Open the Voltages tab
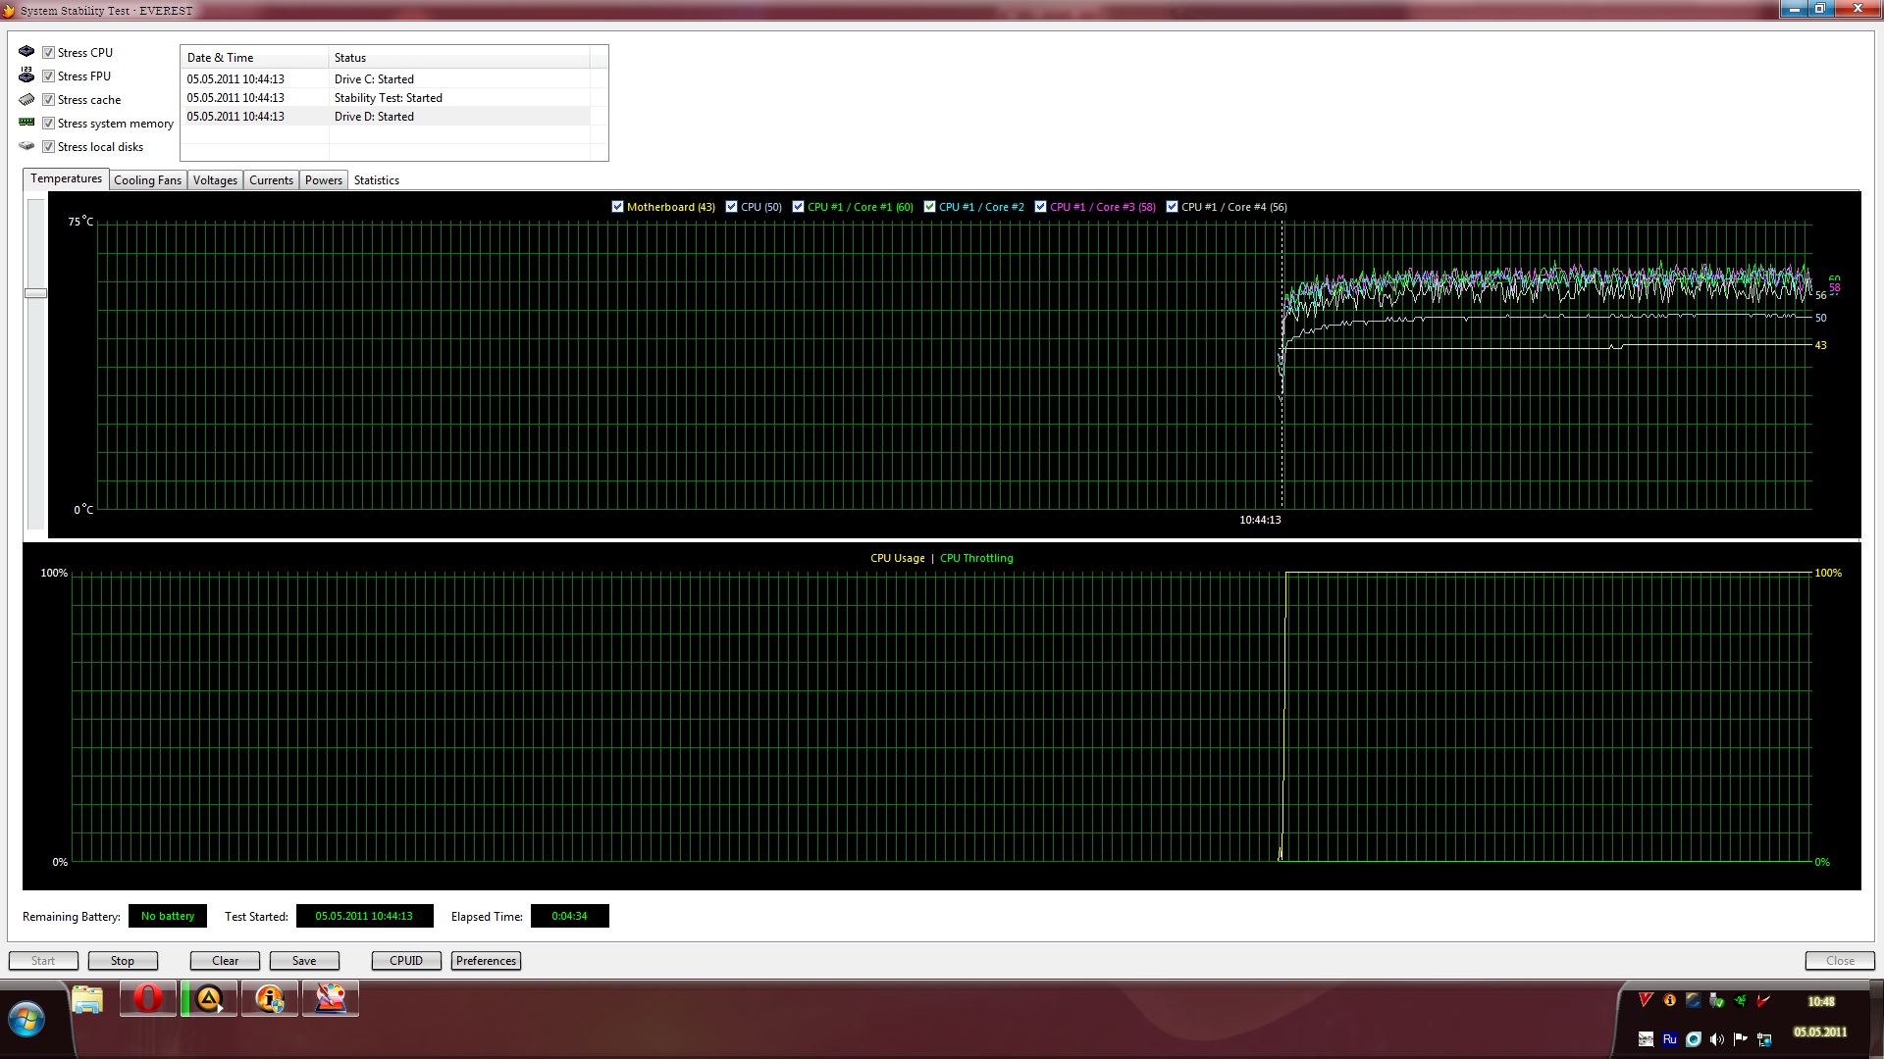The height and width of the screenshot is (1059, 1884). coord(215,180)
